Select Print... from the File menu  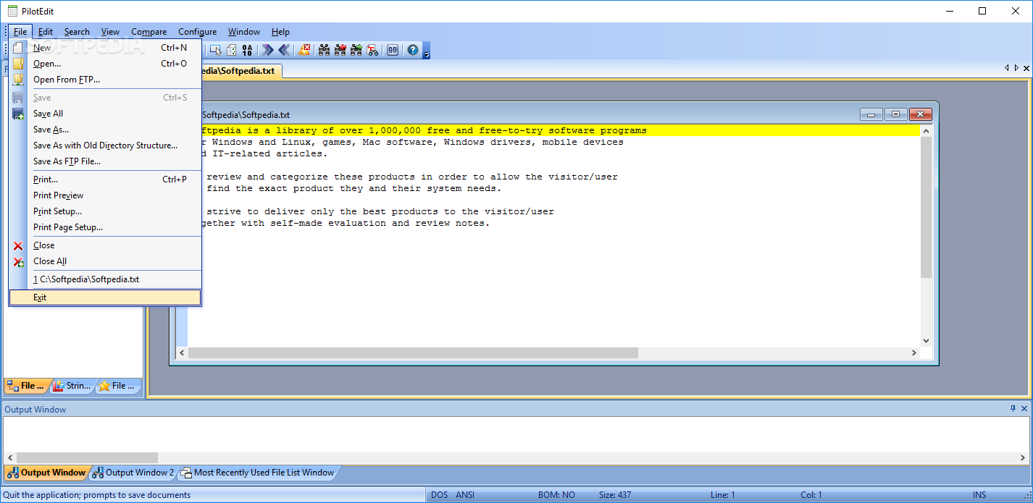pyautogui.click(x=105, y=179)
